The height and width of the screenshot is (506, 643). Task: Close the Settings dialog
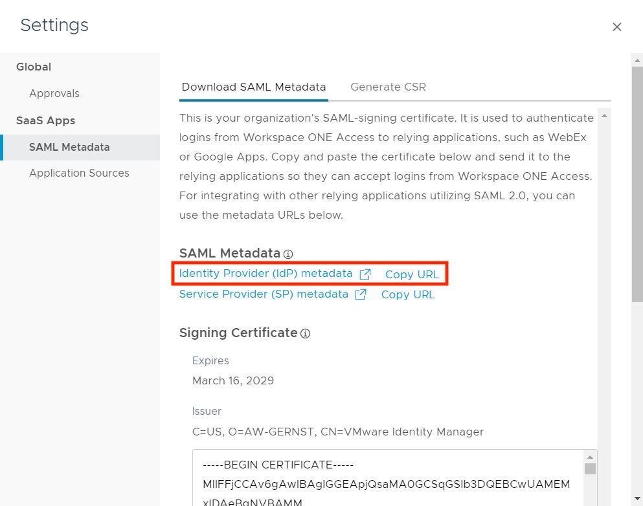coord(616,27)
